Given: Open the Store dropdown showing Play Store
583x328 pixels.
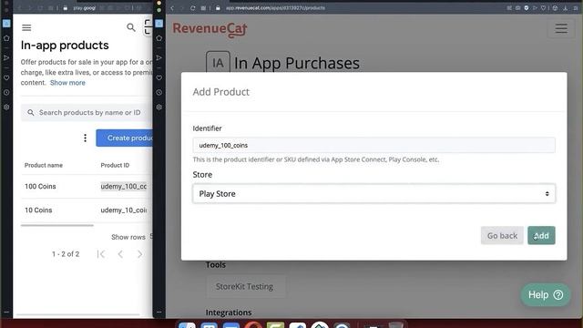Looking at the screenshot, I should [x=373, y=193].
